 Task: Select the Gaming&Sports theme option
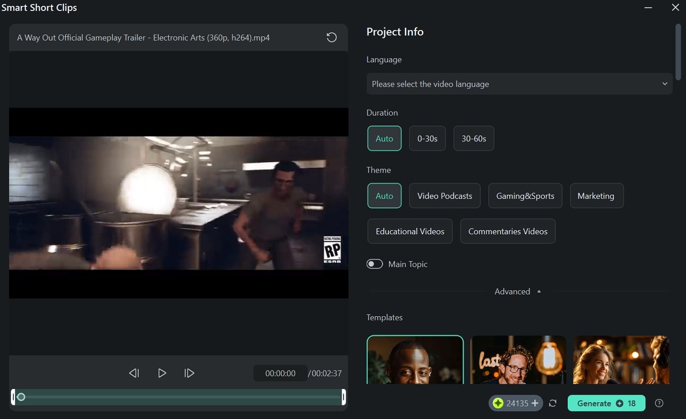coord(525,195)
